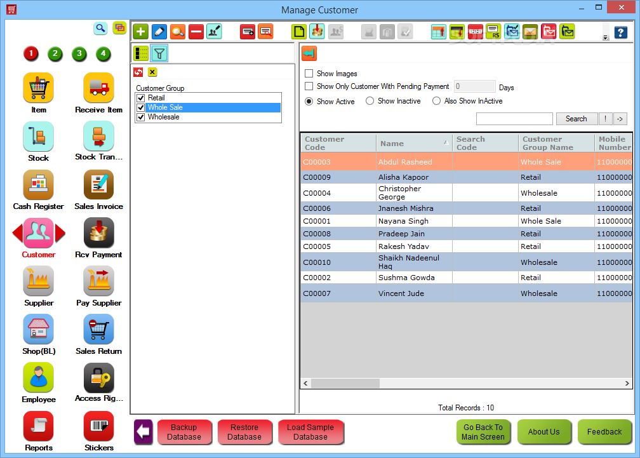Select the Show Inactive radio button

370,101
